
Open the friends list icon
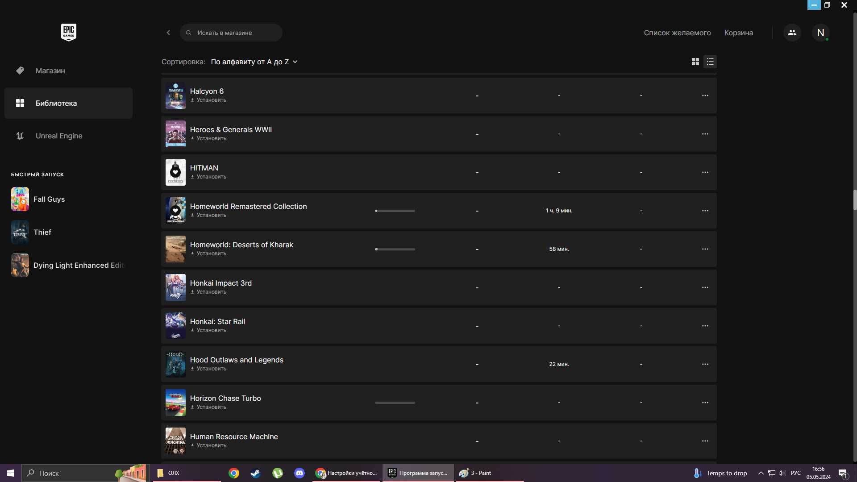792,33
